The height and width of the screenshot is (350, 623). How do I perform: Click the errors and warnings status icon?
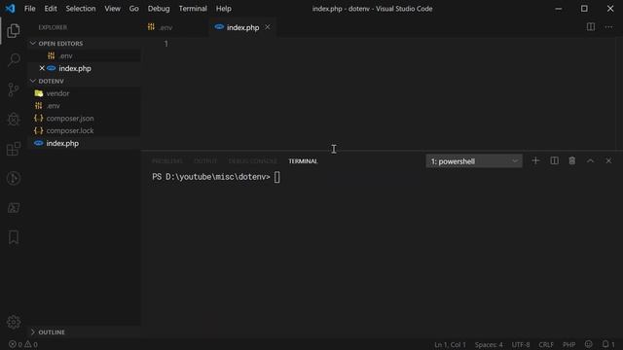pos(23,344)
